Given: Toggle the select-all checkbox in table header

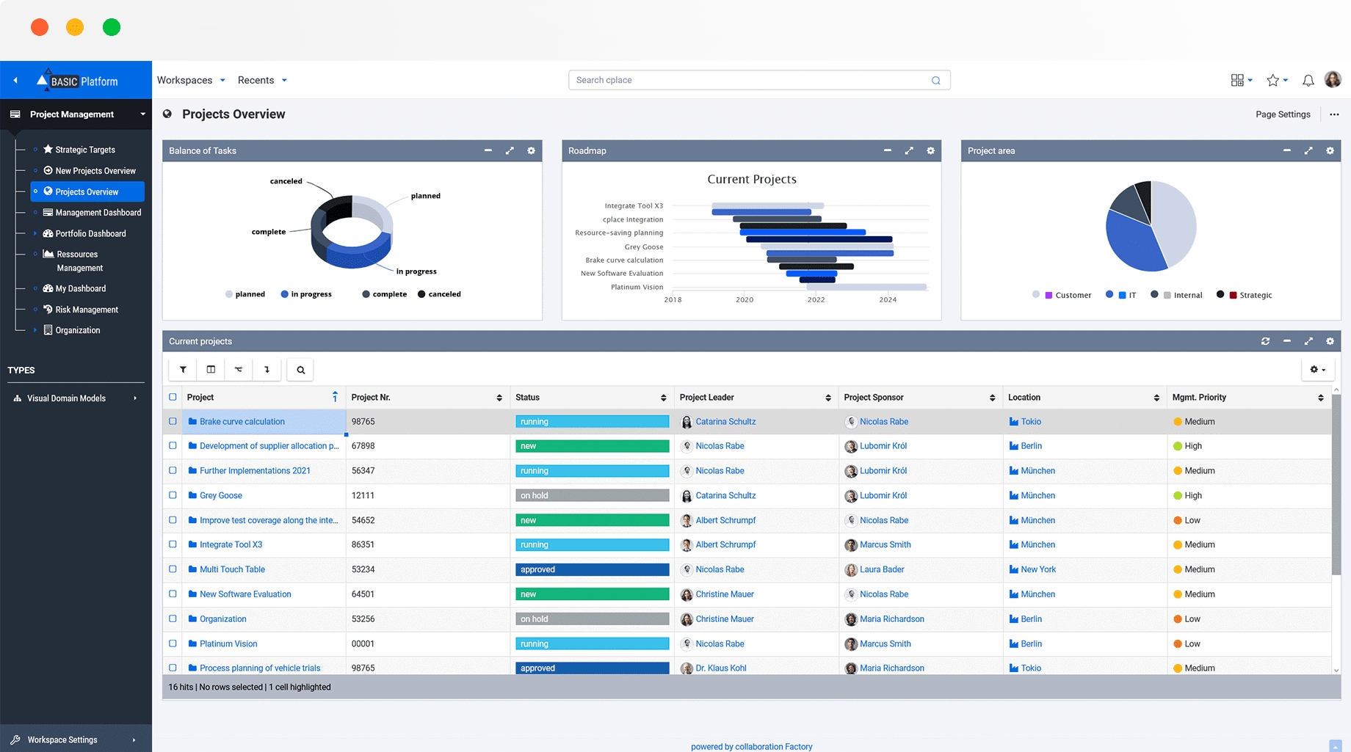Looking at the screenshot, I should [x=173, y=397].
